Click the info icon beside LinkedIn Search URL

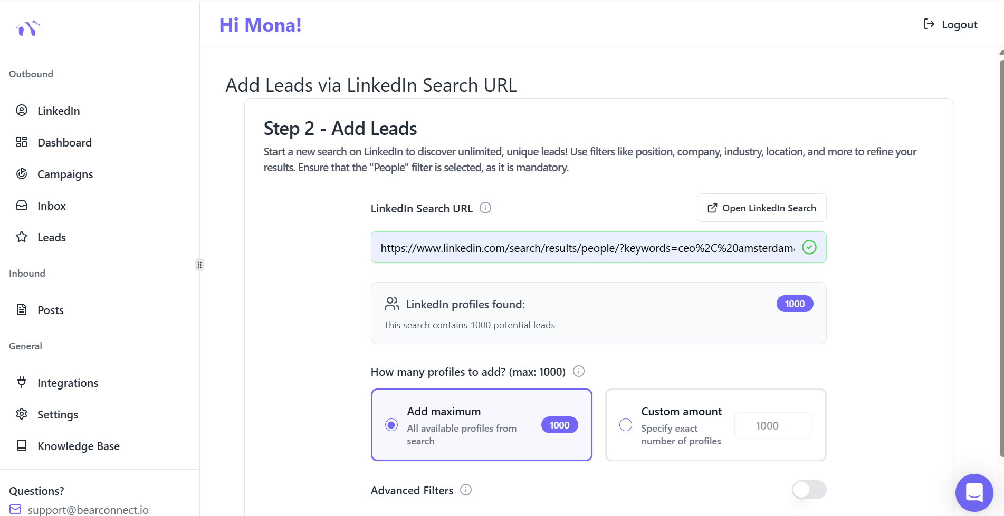485,208
